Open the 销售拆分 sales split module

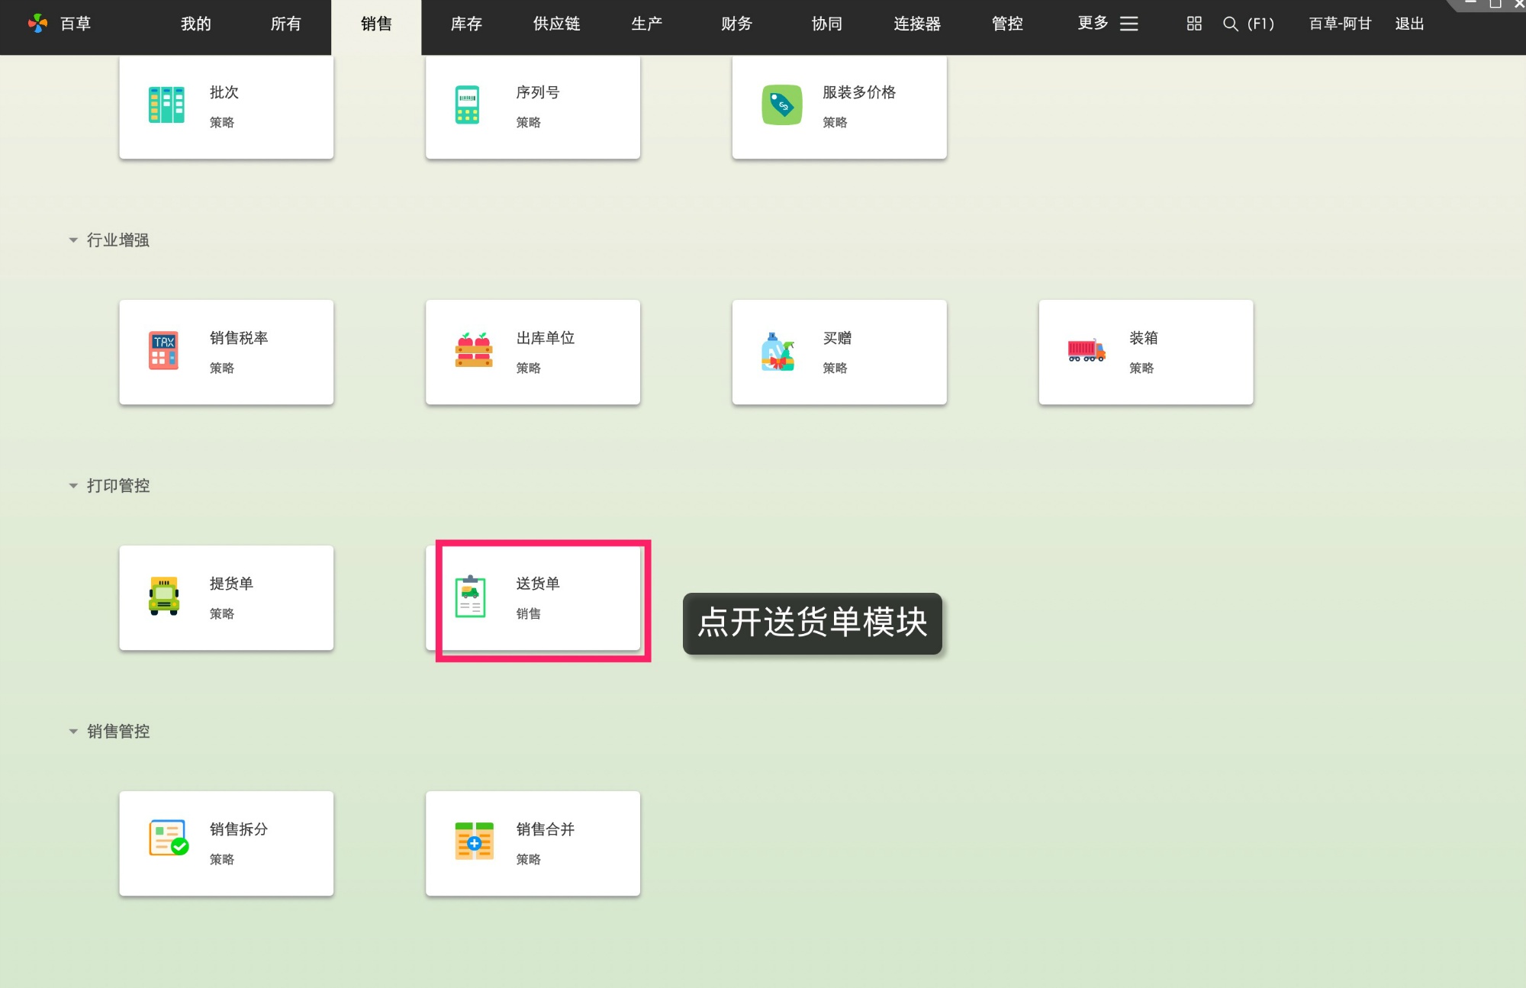pyautogui.click(x=226, y=843)
